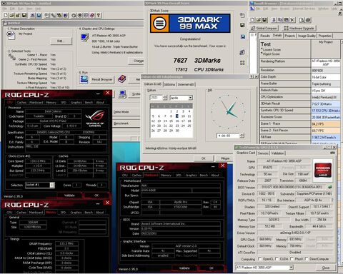Click the 3DMark Result value cell
This screenshot has height=274, width=343.
[326, 104]
